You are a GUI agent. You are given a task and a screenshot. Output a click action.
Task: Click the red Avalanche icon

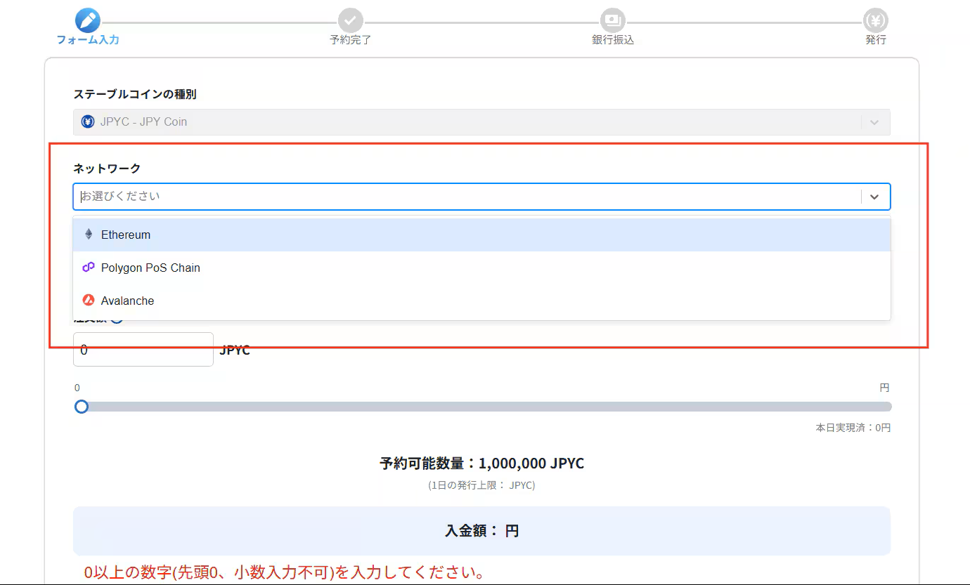88,300
